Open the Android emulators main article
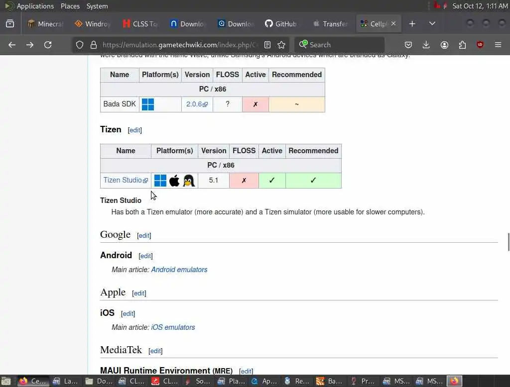 [x=179, y=270]
